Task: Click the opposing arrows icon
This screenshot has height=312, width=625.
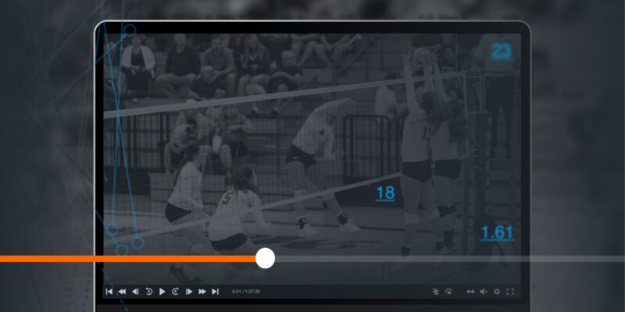Action: [470, 292]
